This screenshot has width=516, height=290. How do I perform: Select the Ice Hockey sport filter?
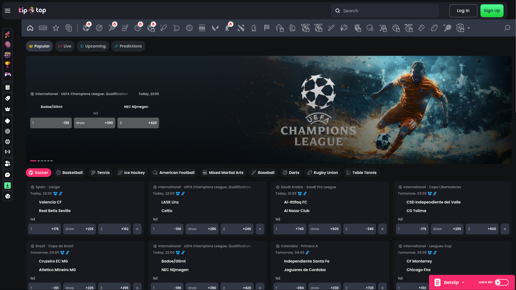131,173
